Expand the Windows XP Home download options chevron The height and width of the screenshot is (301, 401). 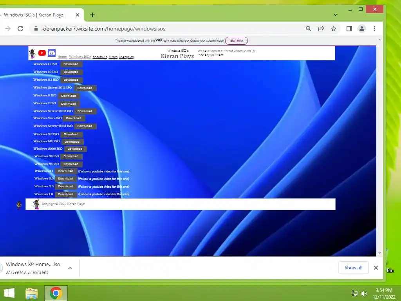(x=70, y=268)
